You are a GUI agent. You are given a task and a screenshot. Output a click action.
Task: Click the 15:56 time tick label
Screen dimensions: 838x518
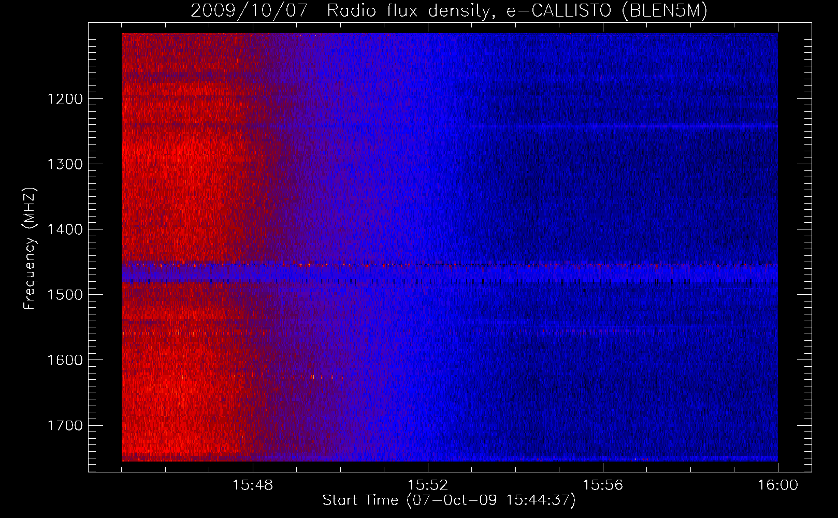click(603, 485)
